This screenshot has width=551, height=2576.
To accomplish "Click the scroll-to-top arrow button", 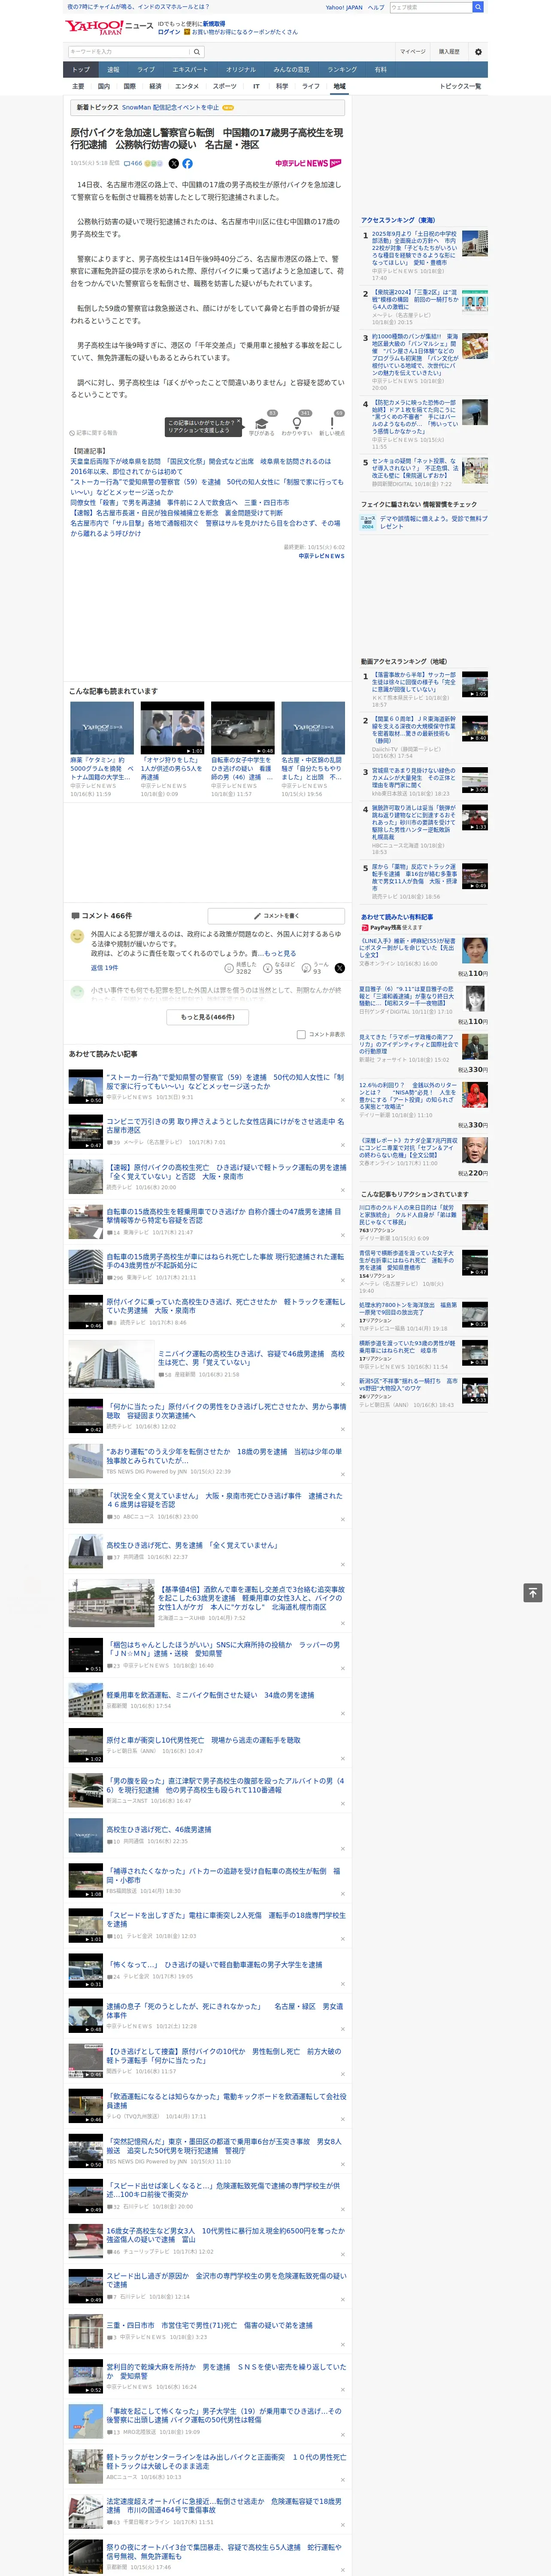I will (x=533, y=1593).
